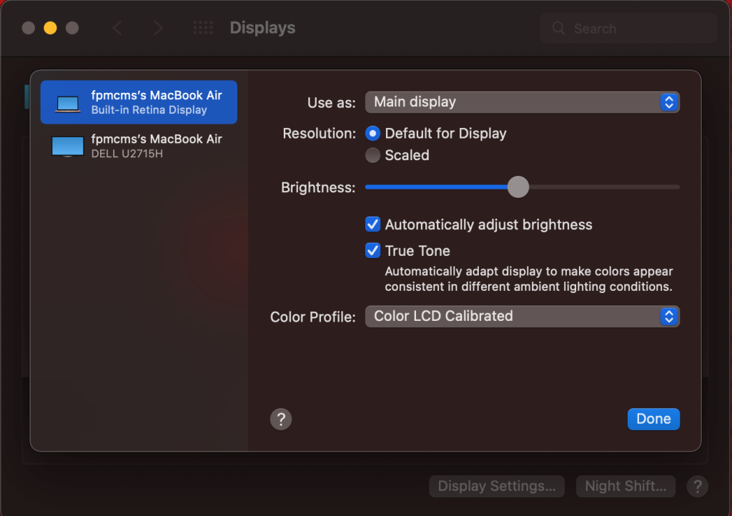Click the forward navigation arrow
This screenshot has width=732, height=516.
click(x=158, y=28)
